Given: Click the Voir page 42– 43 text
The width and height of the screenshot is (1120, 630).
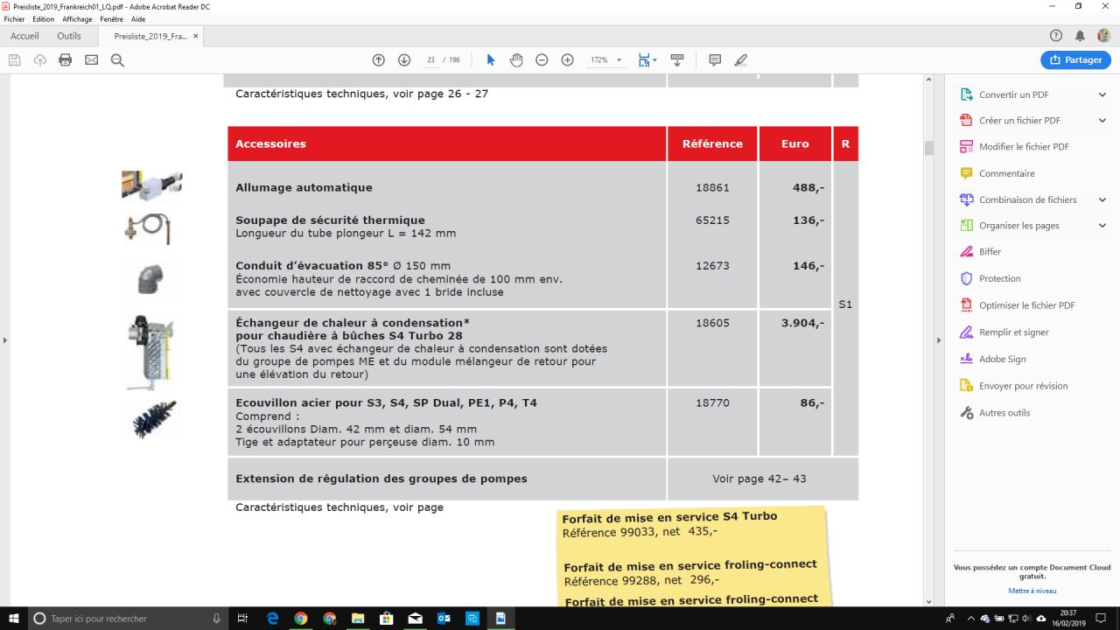Looking at the screenshot, I should coord(759,479).
